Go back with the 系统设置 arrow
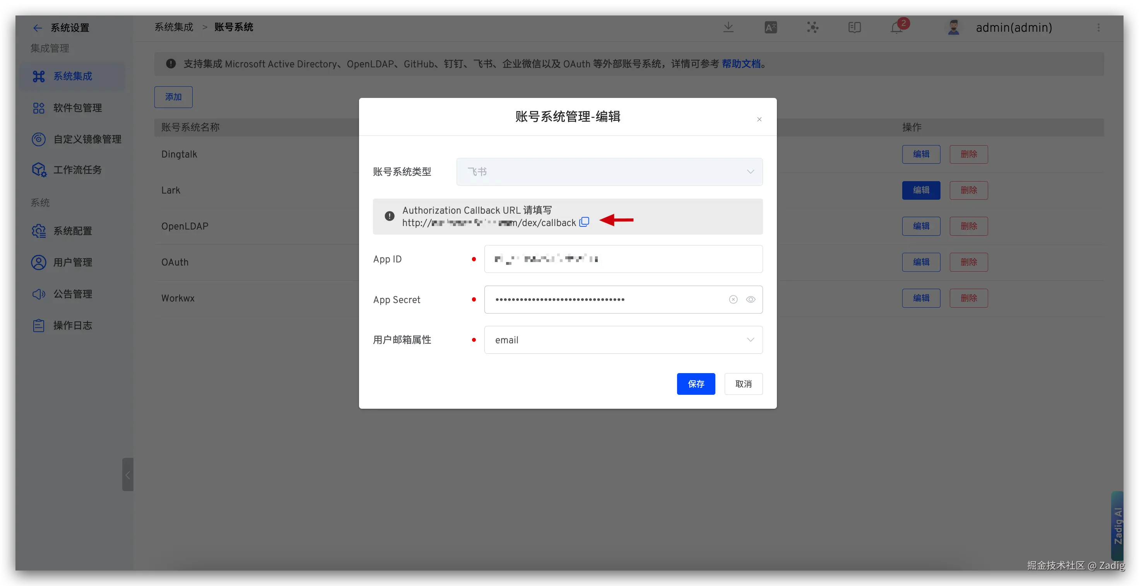Image resolution: width=1139 pixels, height=586 pixels. pos(38,28)
